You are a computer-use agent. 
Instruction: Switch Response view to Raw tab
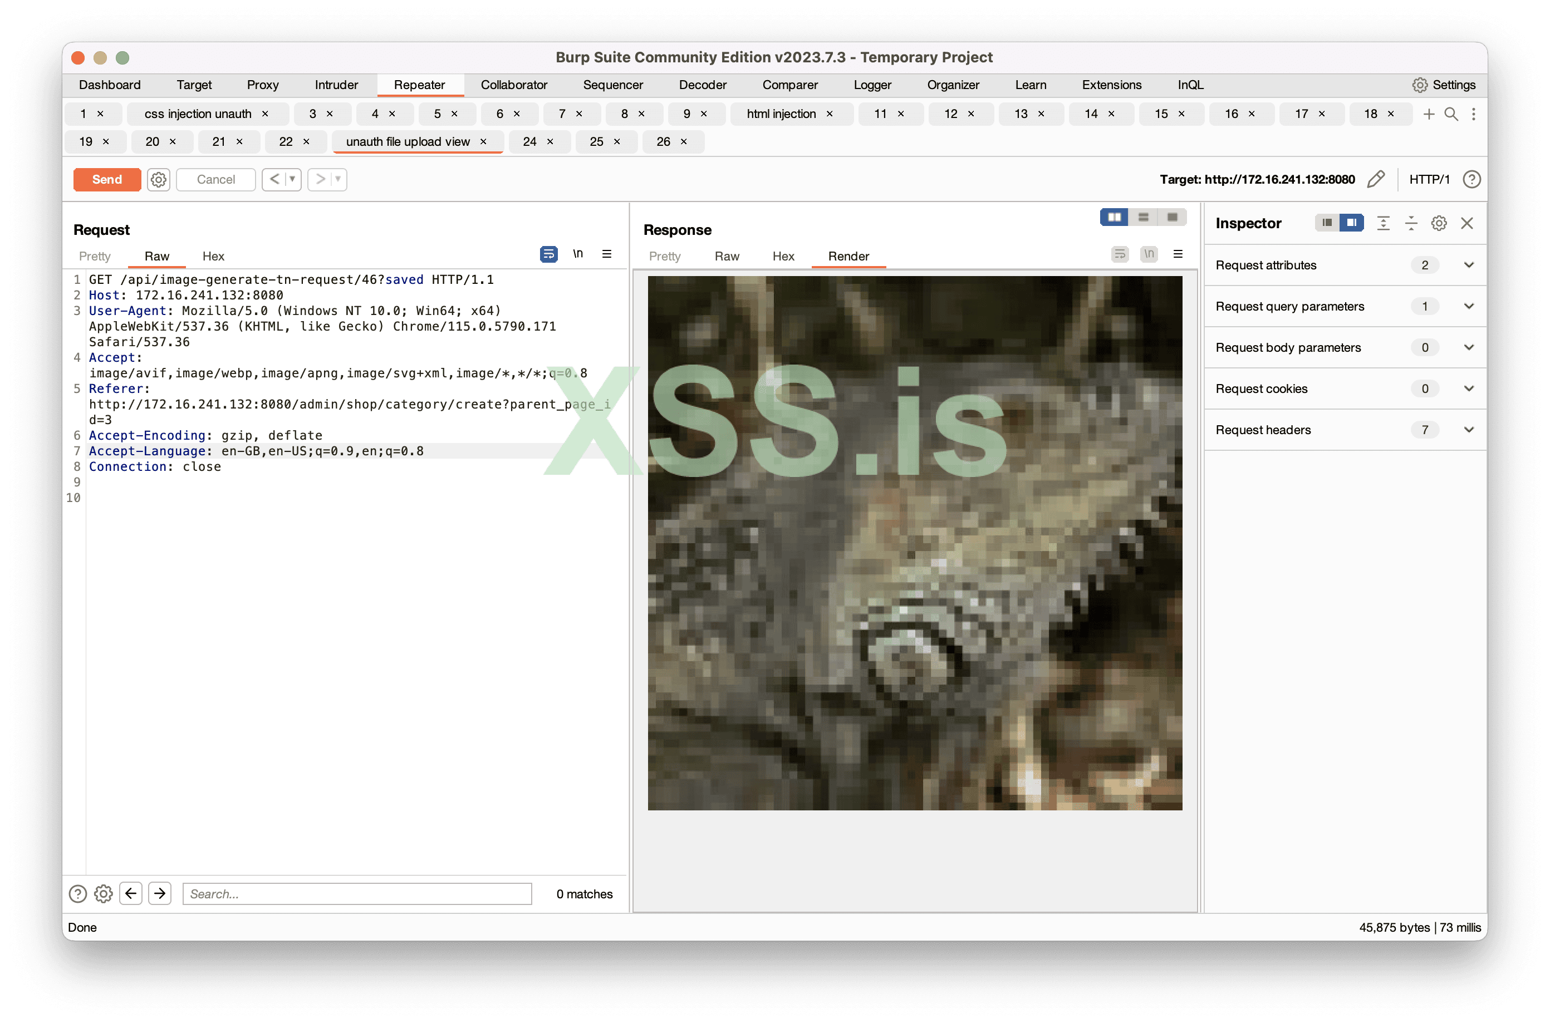(727, 257)
